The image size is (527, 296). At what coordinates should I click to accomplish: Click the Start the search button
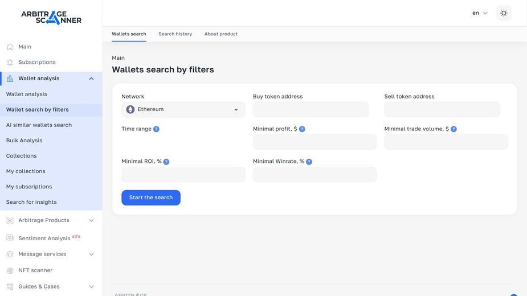(151, 198)
